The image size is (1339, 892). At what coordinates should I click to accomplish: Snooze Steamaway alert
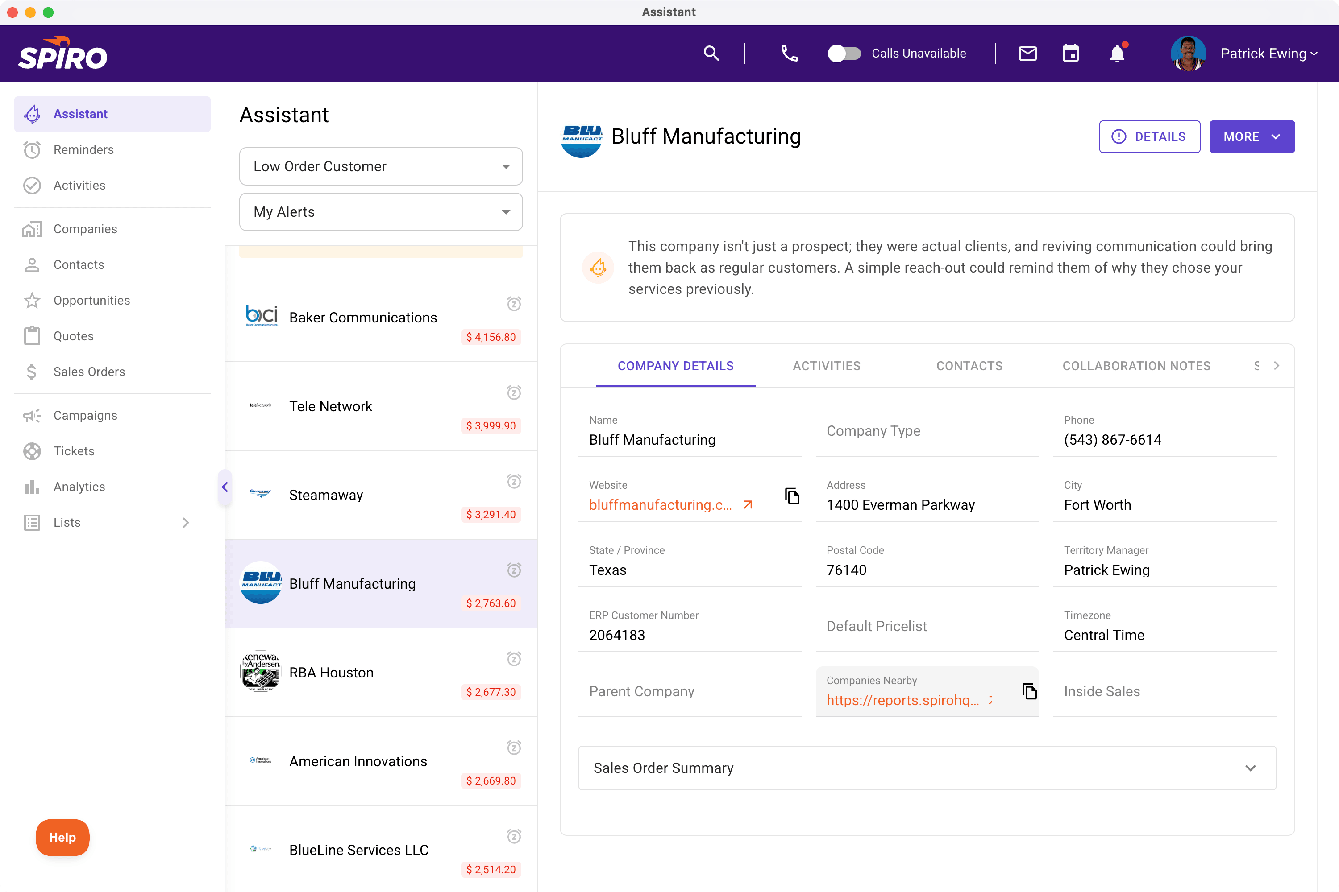coord(514,481)
